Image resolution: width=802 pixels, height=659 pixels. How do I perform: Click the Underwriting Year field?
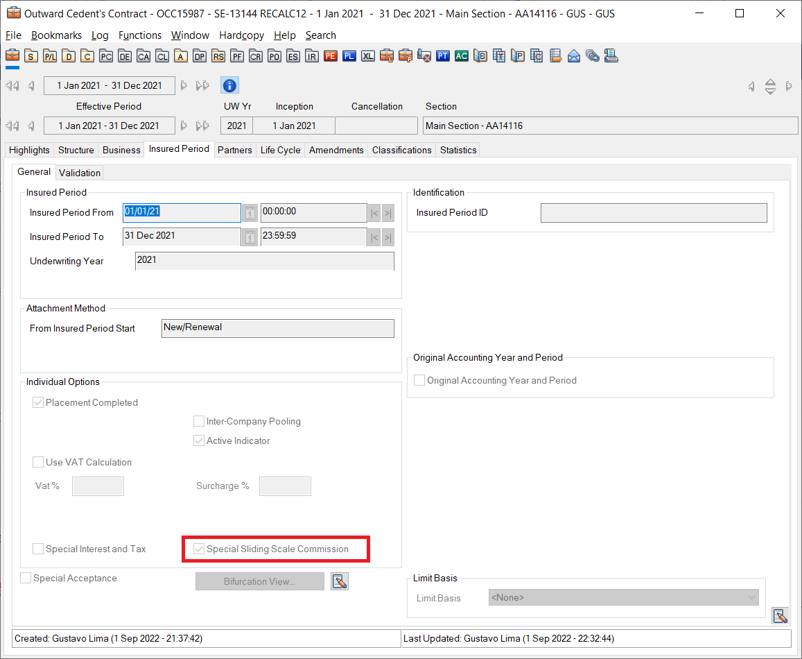point(264,261)
